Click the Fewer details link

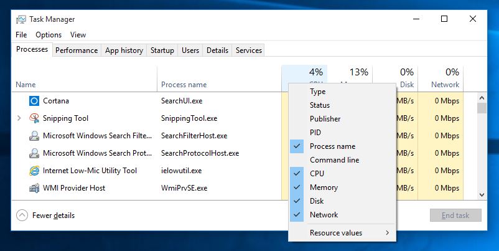pos(54,215)
